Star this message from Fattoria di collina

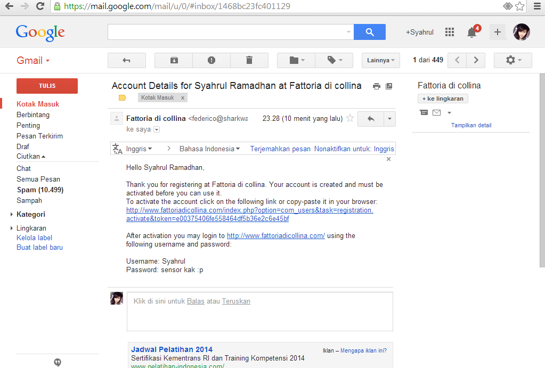click(x=350, y=119)
